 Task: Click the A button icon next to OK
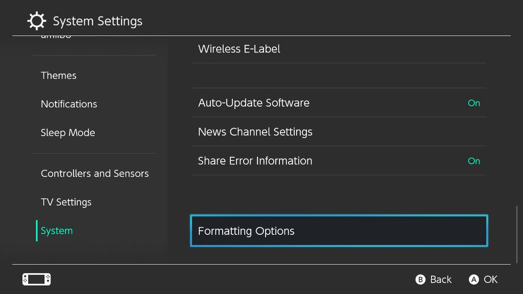[473, 279]
